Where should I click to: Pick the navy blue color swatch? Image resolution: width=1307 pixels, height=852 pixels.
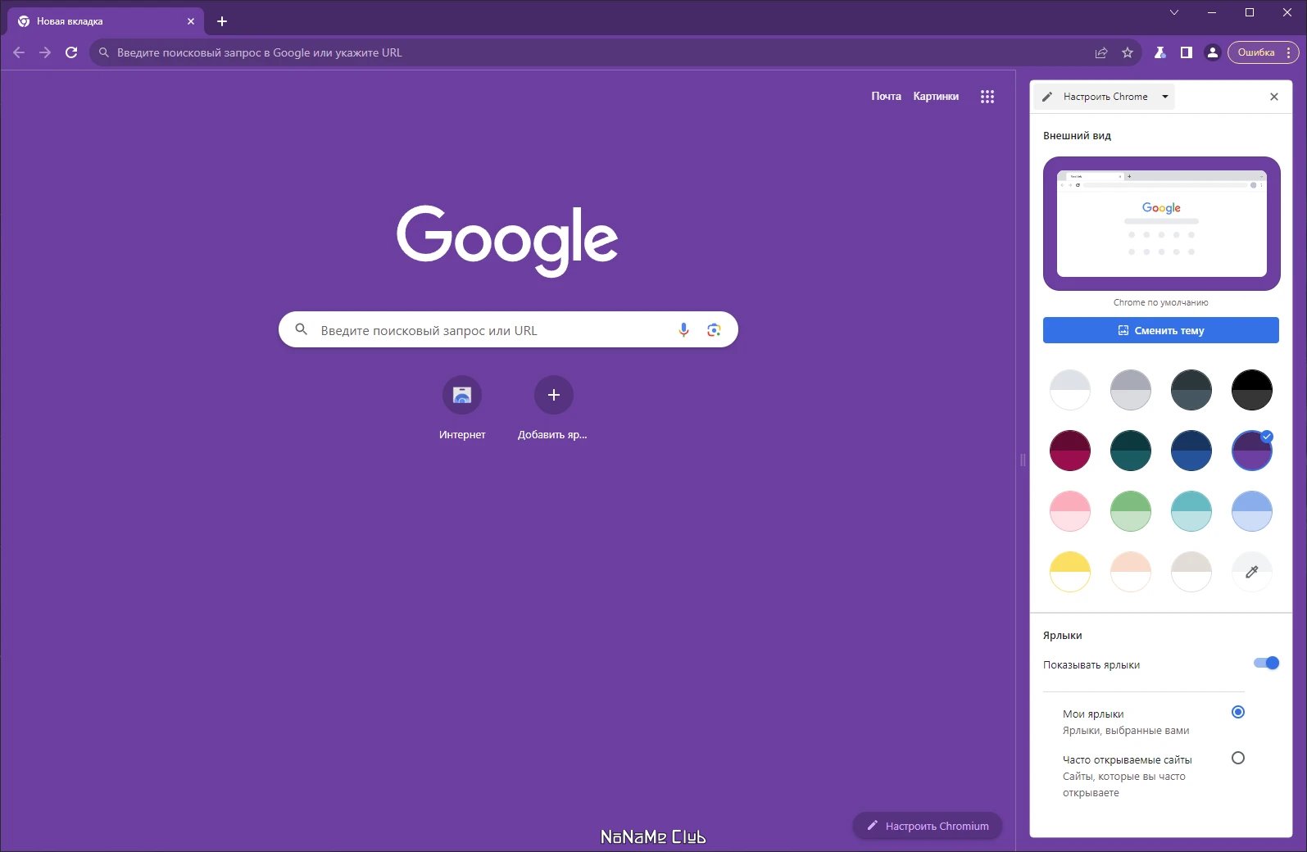(x=1191, y=451)
